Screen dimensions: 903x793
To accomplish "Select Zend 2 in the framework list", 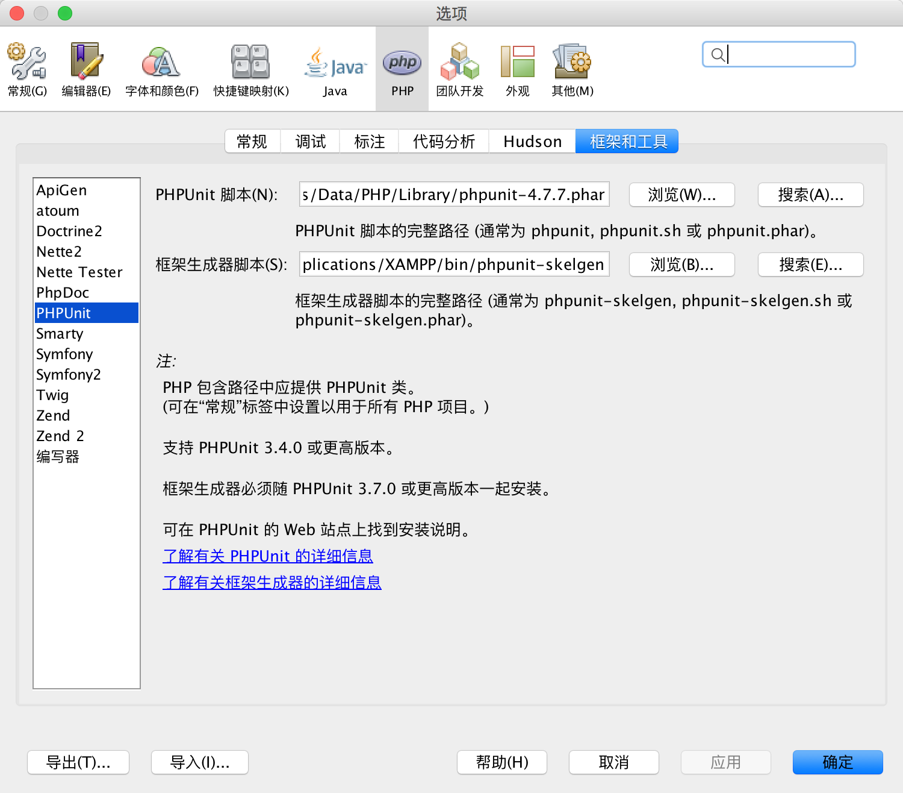I will (x=87, y=436).
